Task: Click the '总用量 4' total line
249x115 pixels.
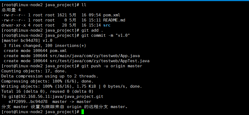Action: click(x=11, y=10)
